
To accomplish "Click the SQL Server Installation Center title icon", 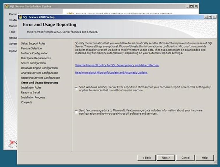I will (7, 6).
